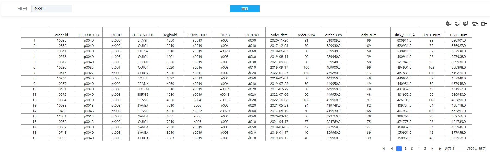The height and width of the screenshot is (156, 490).
Task: Sort by the delv_sum column arrow
Action: (x=414, y=35)
